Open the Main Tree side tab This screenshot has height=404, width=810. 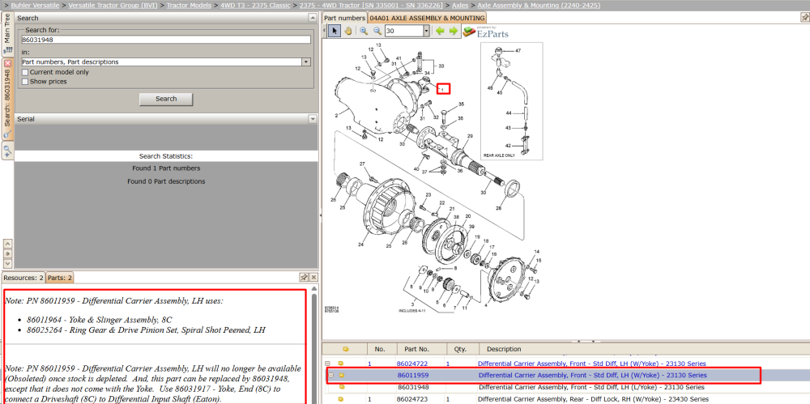tap(7, 33)
